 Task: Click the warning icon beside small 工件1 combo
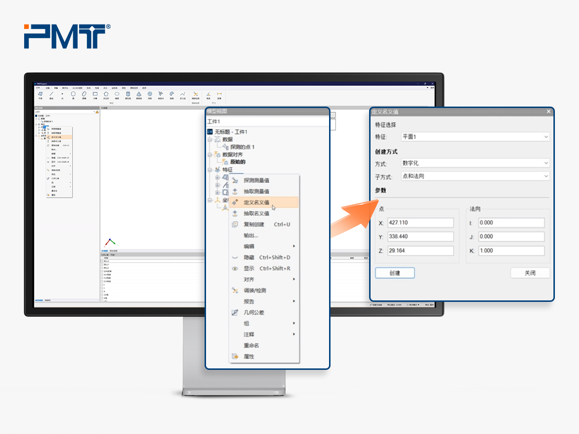coord(97,112)
